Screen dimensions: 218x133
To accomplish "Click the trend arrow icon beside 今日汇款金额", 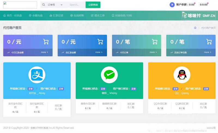I will [8, 52].
